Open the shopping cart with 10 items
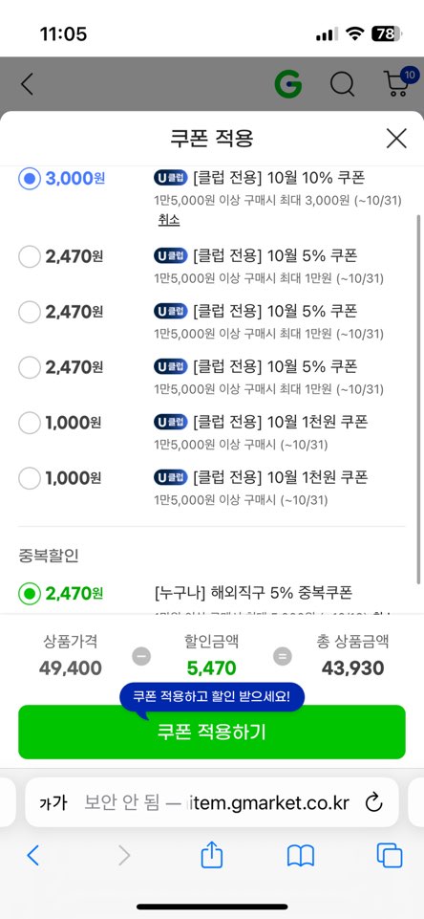The height and width of the screenshot is (919, 424). 399,82
